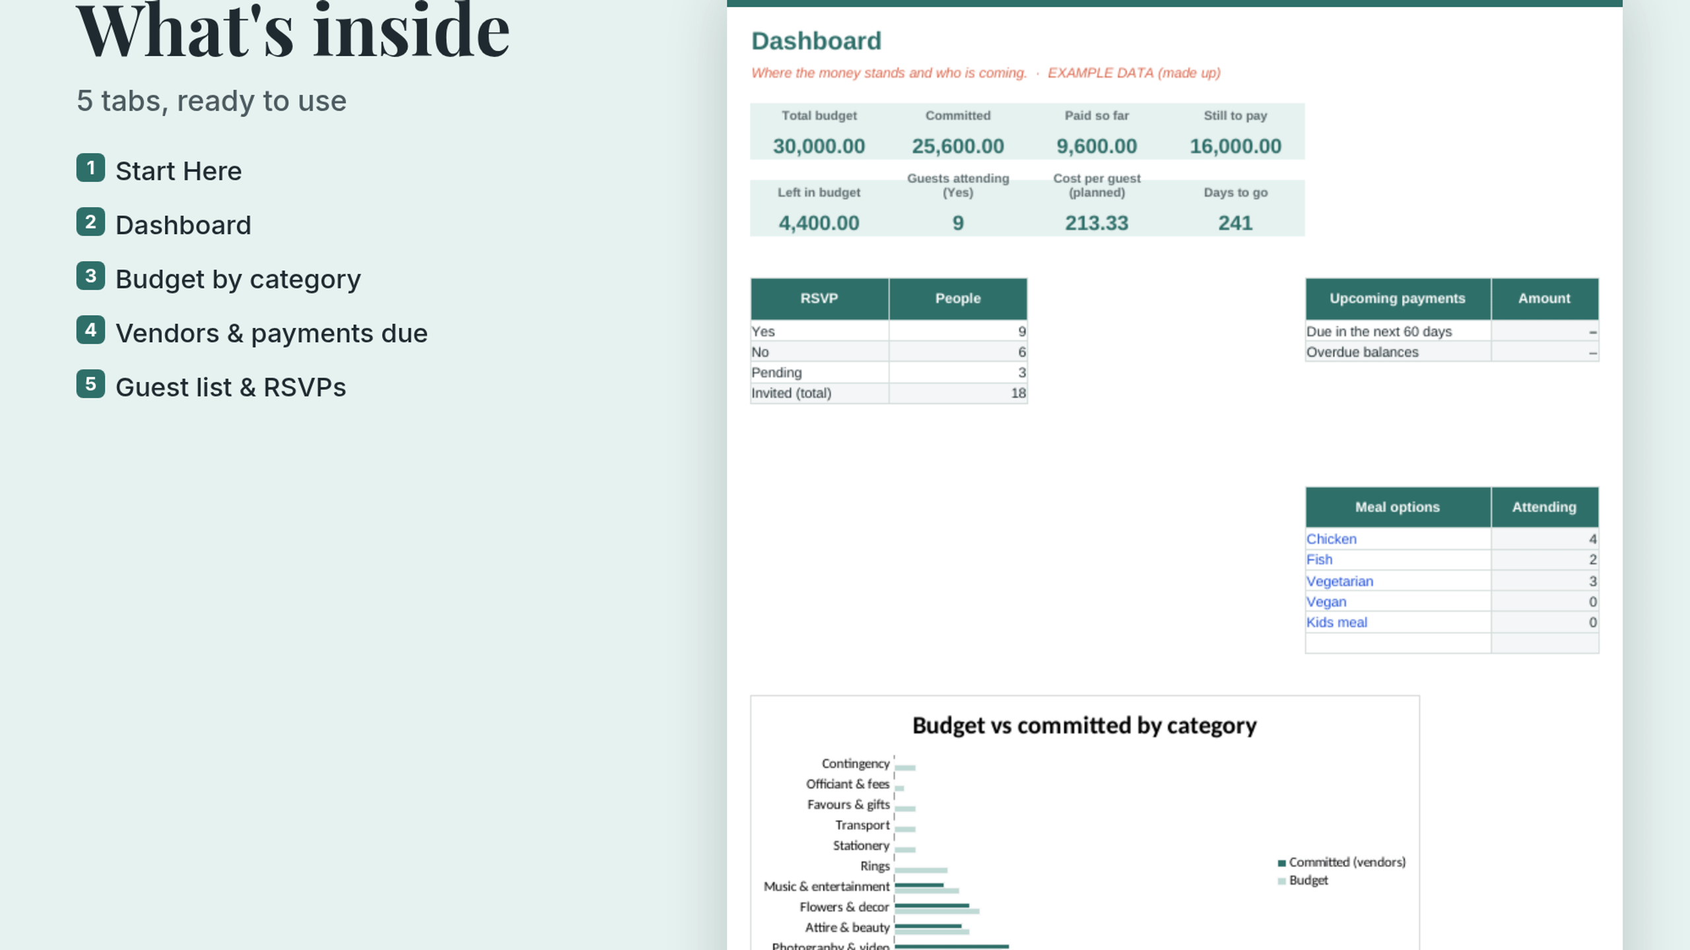Viewport: 1690px width, 950px height.
Task: Click the 'Contingency' chart category label
Action: [856, 763]
